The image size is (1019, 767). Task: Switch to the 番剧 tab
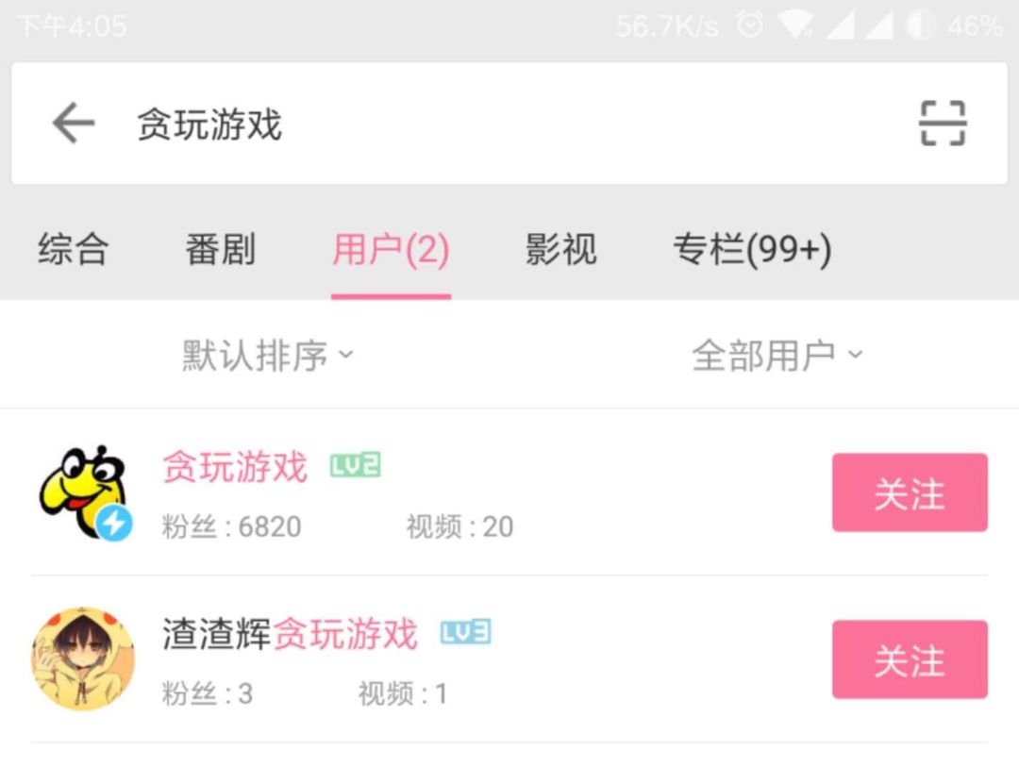click(x=220, y=249)
